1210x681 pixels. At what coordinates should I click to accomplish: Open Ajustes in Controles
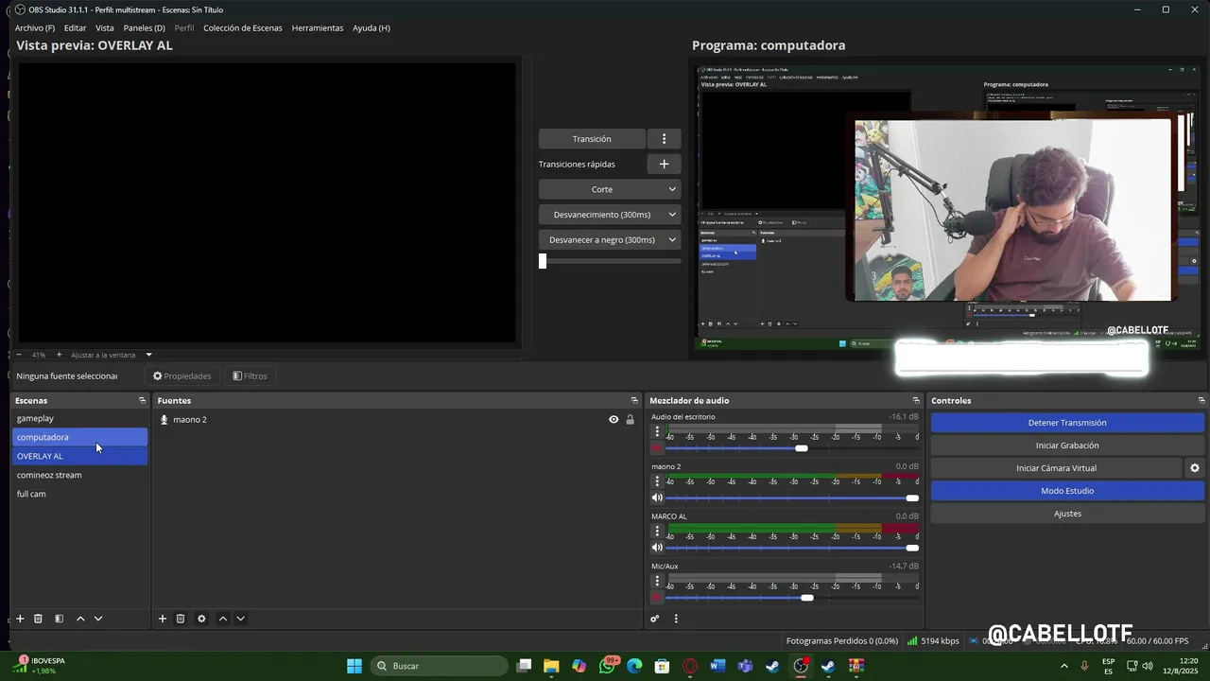[1067, 514]
